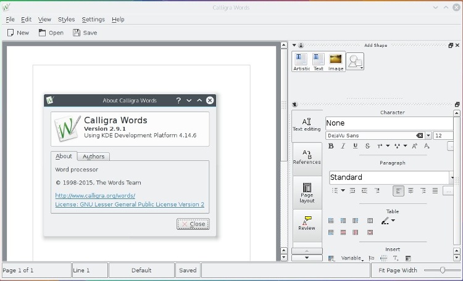Viewport: 463px width, 281px height.
Task: Adjust the zoom slider handle
Action: tap(443, 270)
